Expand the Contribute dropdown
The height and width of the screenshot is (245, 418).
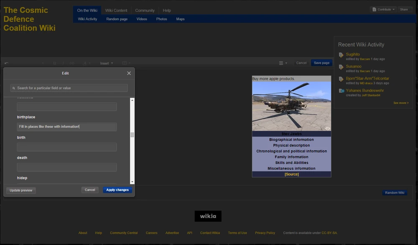(x=383, y=9)
